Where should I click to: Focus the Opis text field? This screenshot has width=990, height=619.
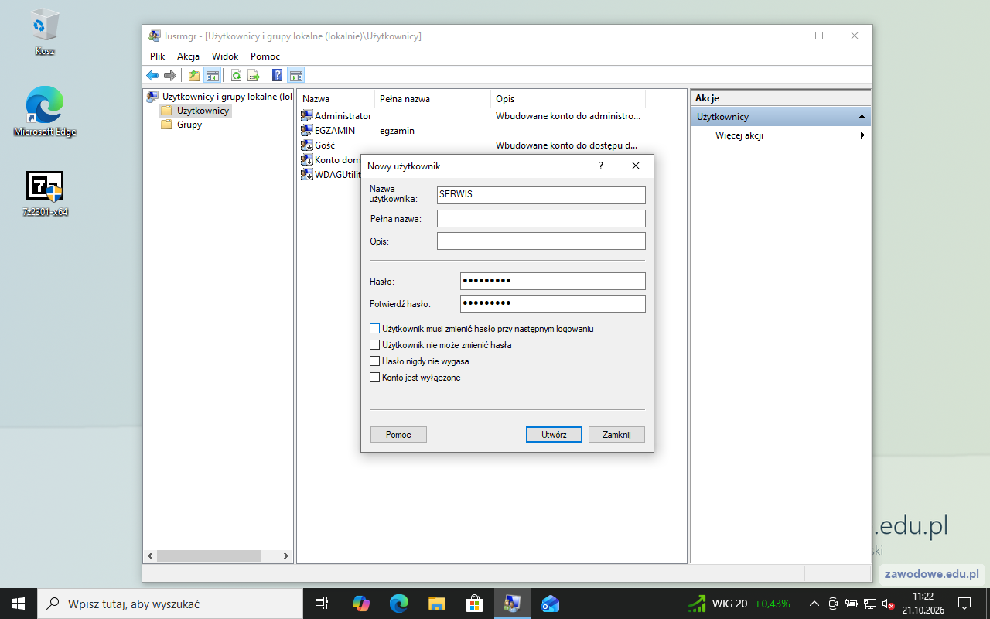pyautogui.click(x=541, y=241)
